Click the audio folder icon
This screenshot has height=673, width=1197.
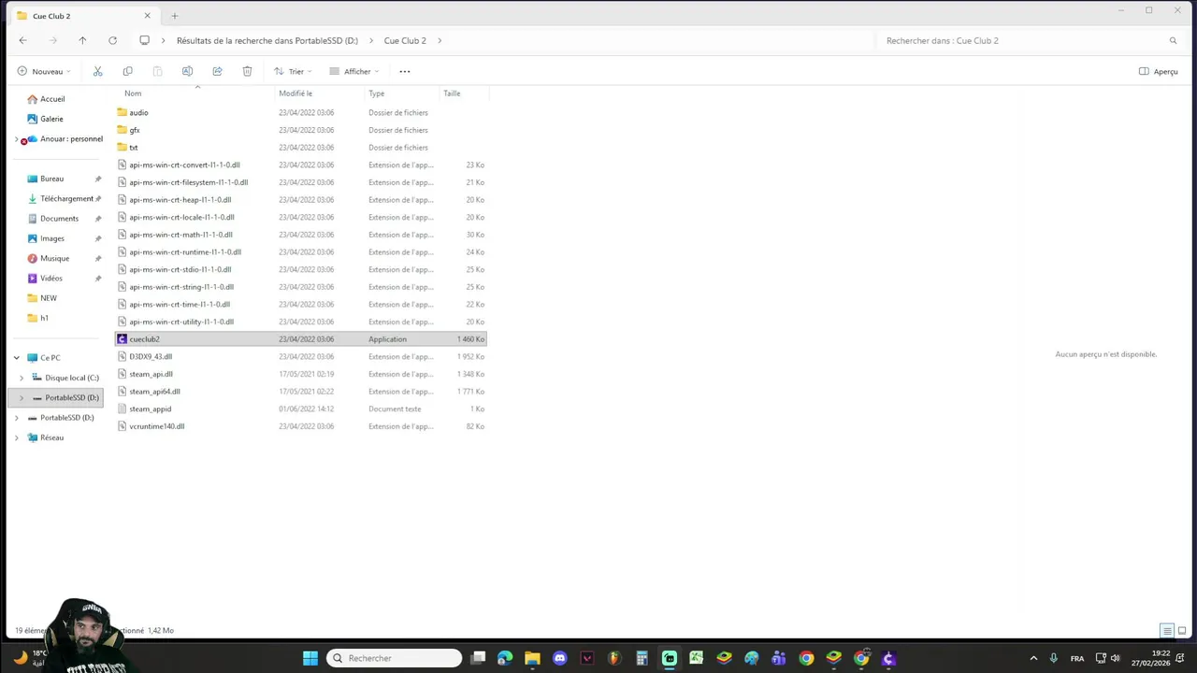[122, 112]
